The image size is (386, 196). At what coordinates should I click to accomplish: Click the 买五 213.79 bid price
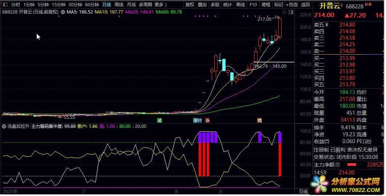coord(347,85)
